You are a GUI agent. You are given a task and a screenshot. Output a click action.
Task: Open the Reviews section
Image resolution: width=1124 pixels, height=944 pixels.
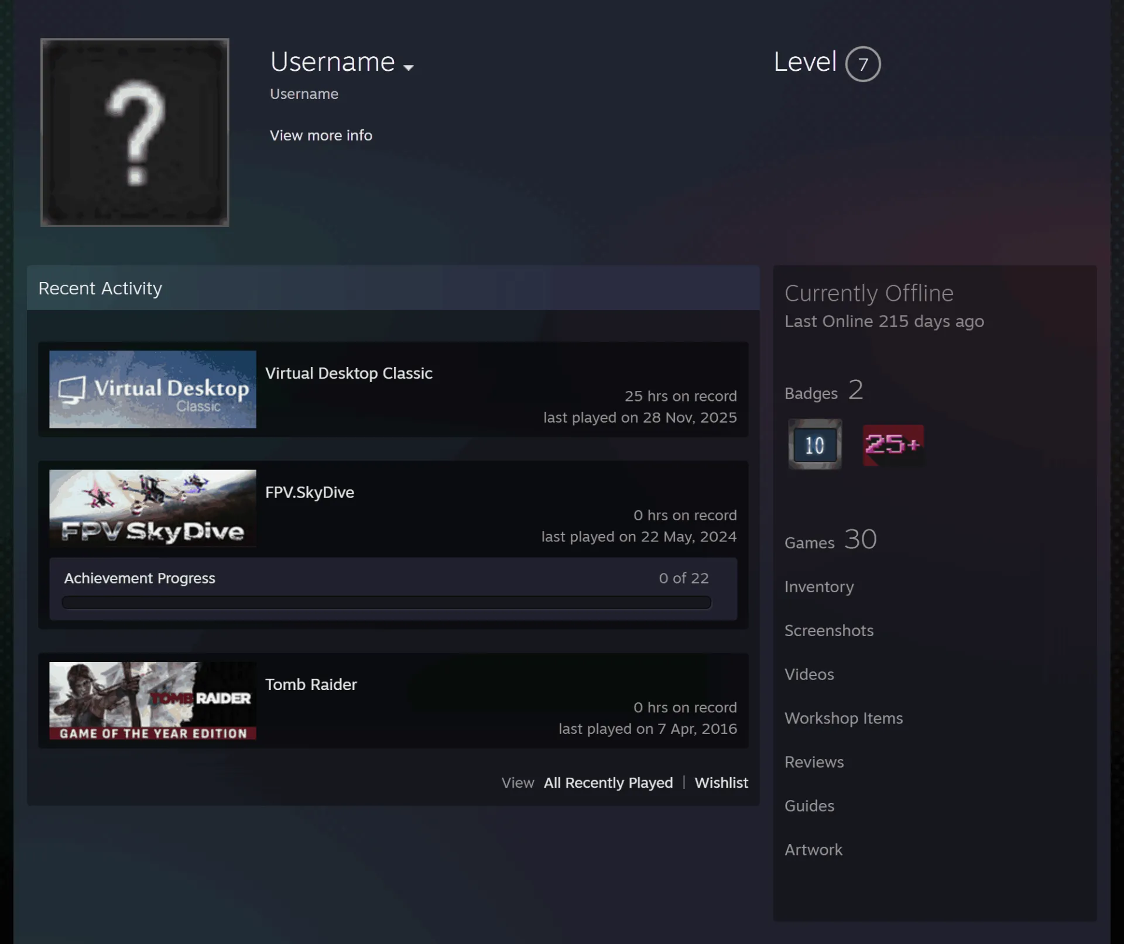coord(814,762)
